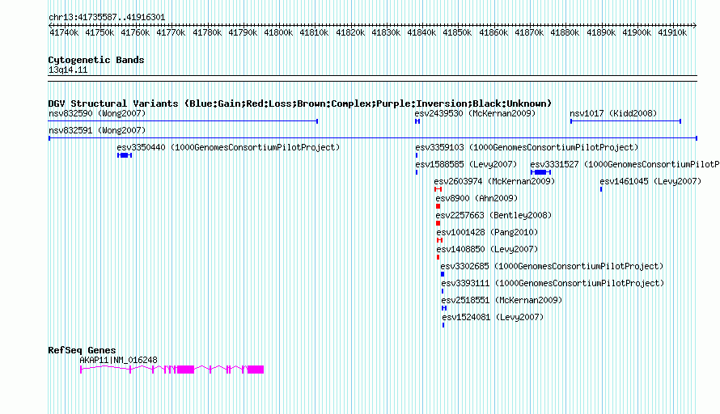Screen dimensions: 720x414
Task: Select the blue nsv1017 gain bar
Action: click(x=625, y=121)
